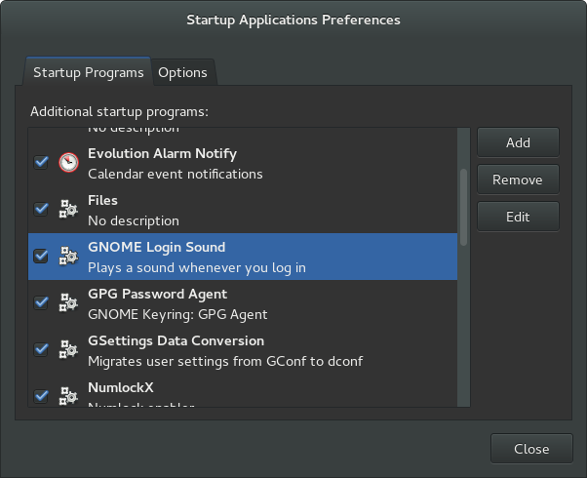Open Edit for the selected program
Screen dimensions: 587x478
point(518,217)
